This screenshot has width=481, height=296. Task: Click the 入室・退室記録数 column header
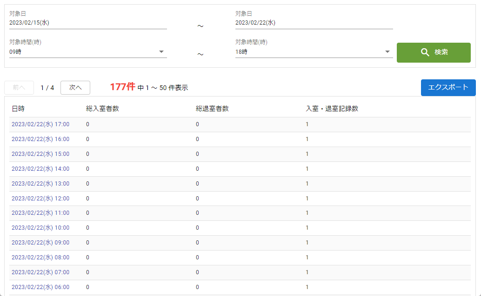(x=332, y=109)
